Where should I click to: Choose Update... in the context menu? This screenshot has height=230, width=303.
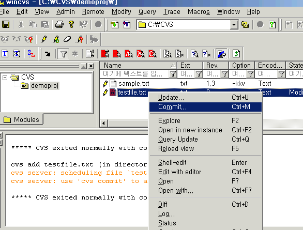pos(205,98)
